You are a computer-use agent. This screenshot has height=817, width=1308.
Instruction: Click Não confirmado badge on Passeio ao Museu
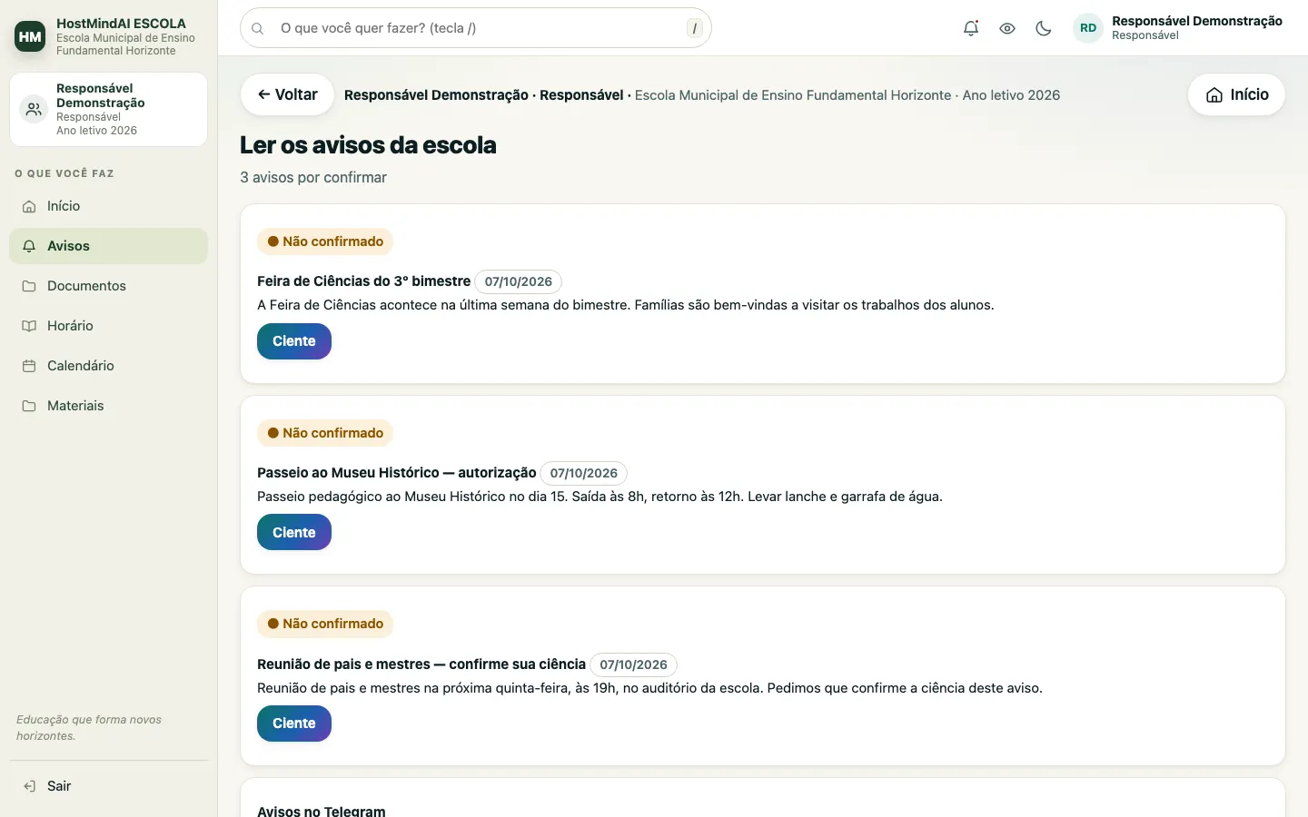(x=325, y=433)
